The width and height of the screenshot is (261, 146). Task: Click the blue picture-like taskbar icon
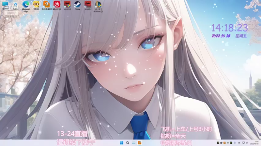[x=134, y=143]
